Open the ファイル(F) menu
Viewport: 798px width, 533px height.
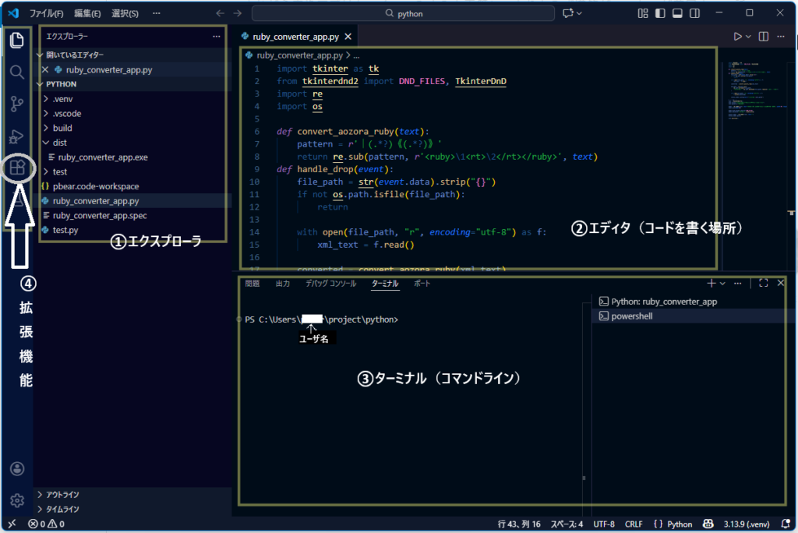pos(47,13)
